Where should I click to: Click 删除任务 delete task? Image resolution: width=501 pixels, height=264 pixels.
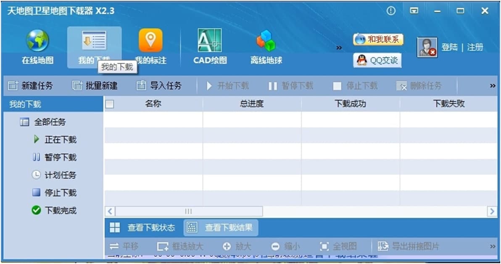click(419, 86)
